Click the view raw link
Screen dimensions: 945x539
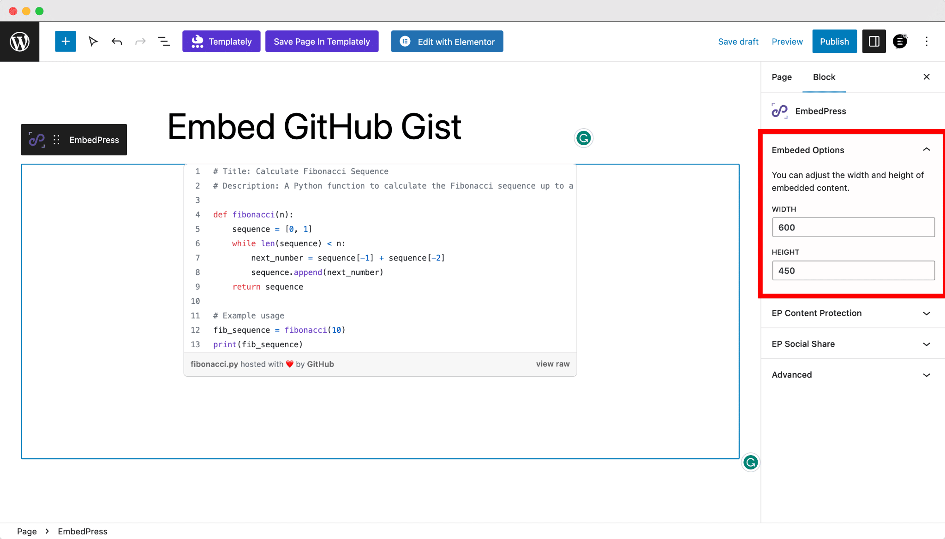tap(553, 364)
